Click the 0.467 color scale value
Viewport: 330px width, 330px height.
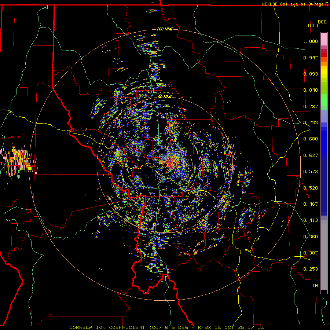click(x=311, y=204)
